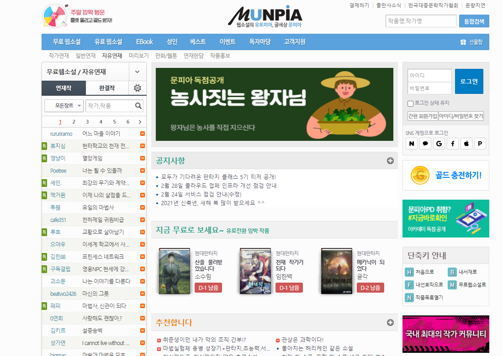Open cover of 천재 작가가 되다

(x=255, y=271)
